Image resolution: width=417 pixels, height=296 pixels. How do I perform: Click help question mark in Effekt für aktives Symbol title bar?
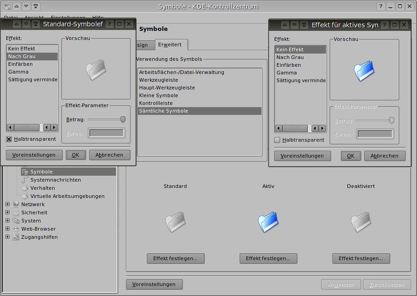384,25
